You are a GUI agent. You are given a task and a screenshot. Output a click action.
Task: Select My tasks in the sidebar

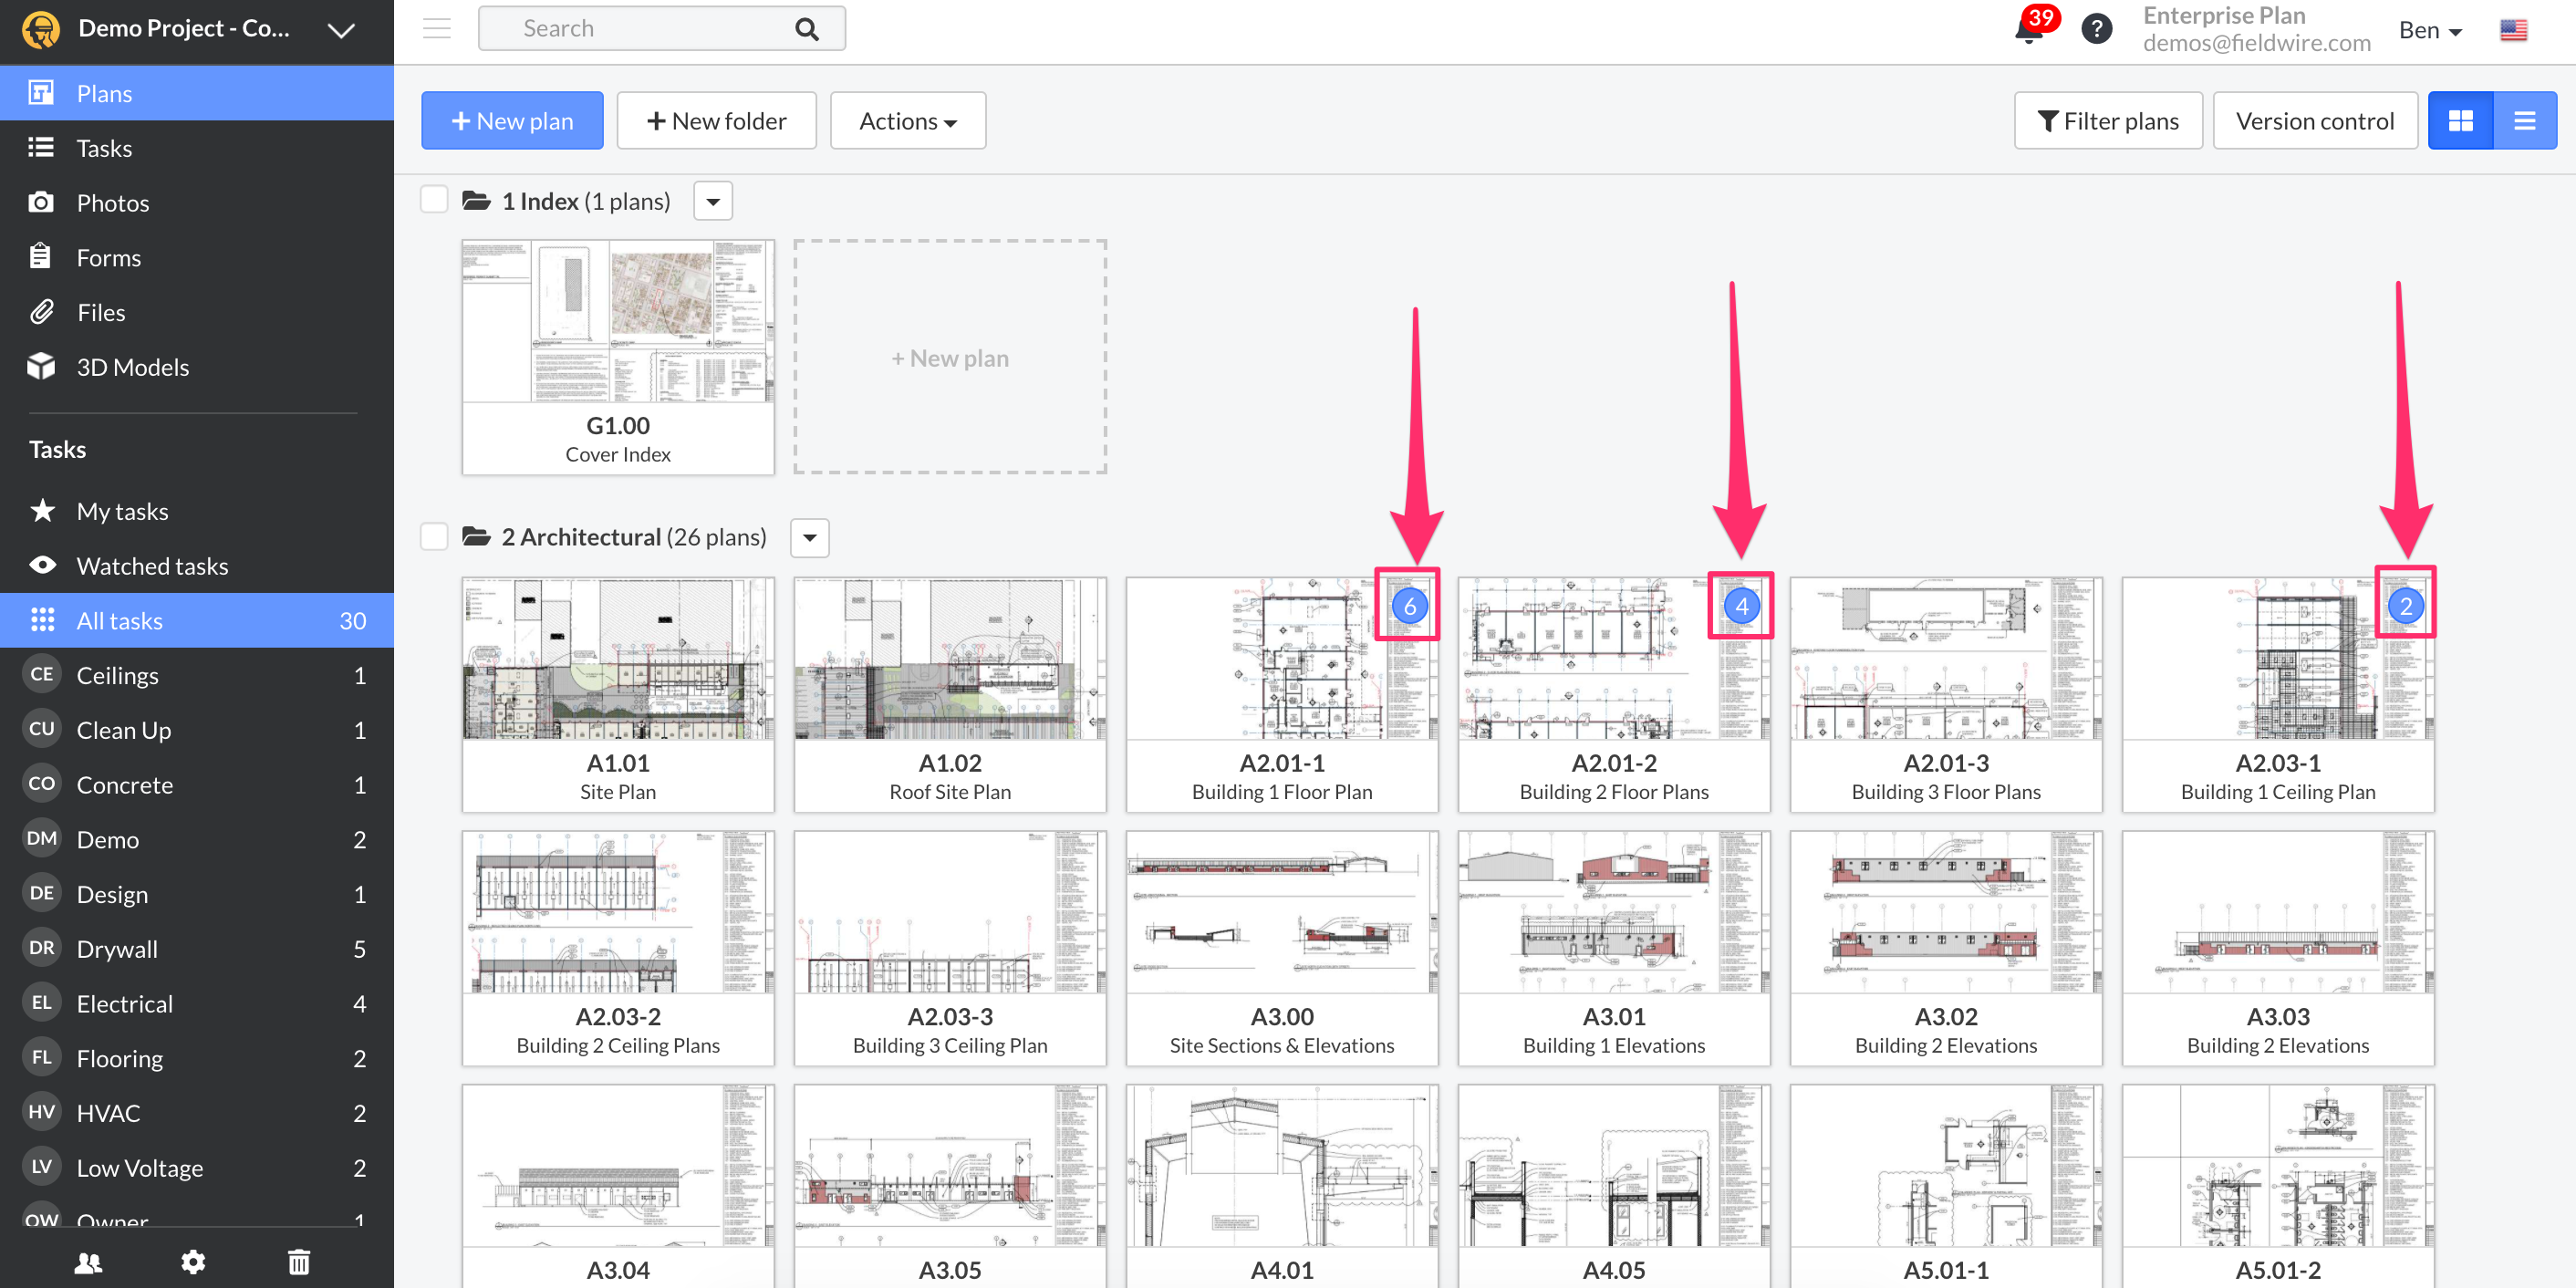(x=122, y=510)
